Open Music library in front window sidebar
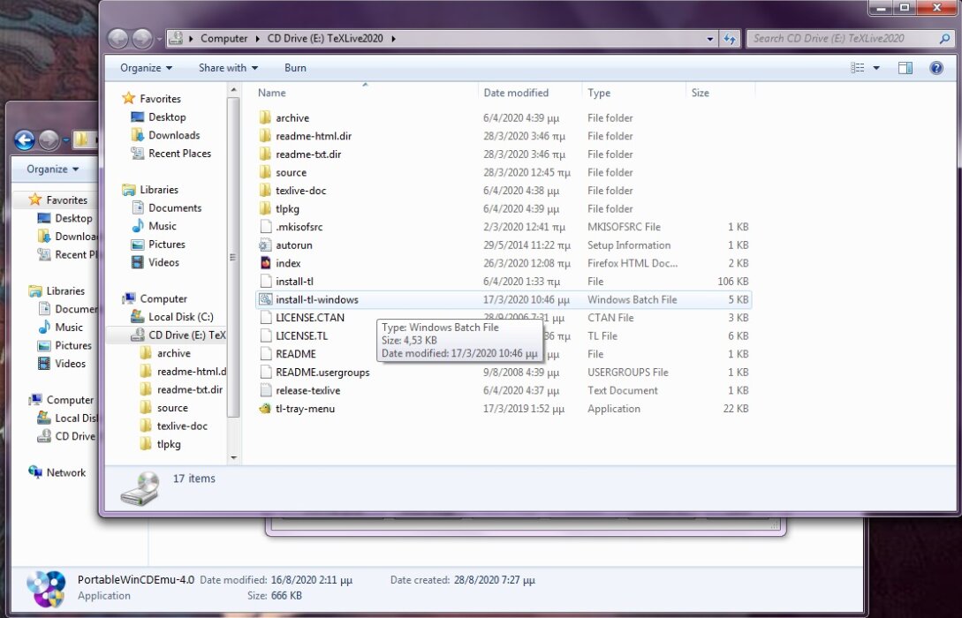 click(x=162, y=226)
